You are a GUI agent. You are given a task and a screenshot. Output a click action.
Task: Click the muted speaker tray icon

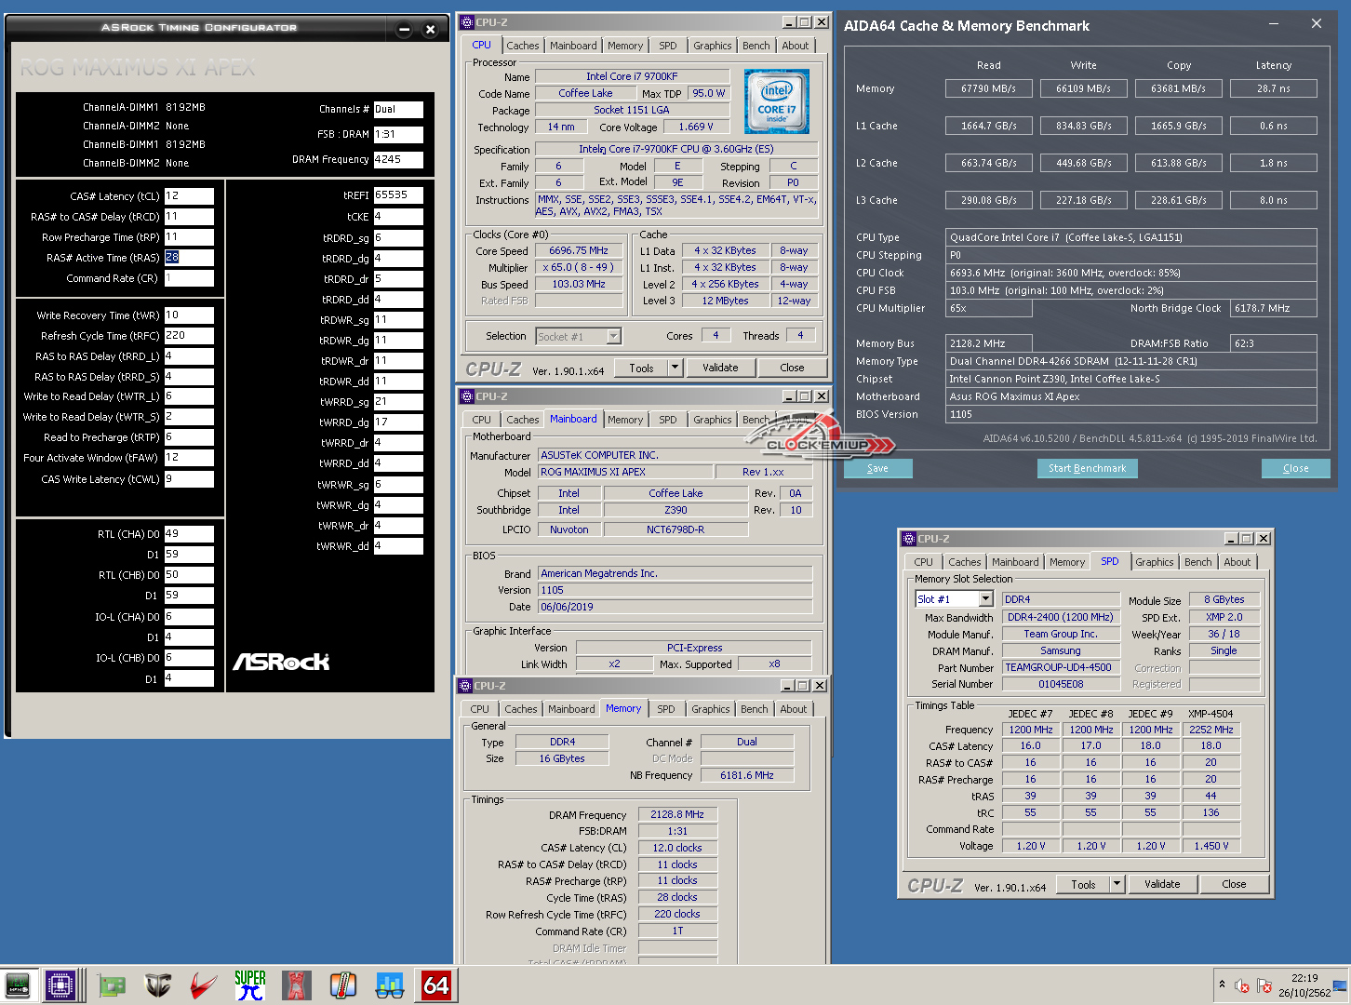click(x=1241, y=985)
